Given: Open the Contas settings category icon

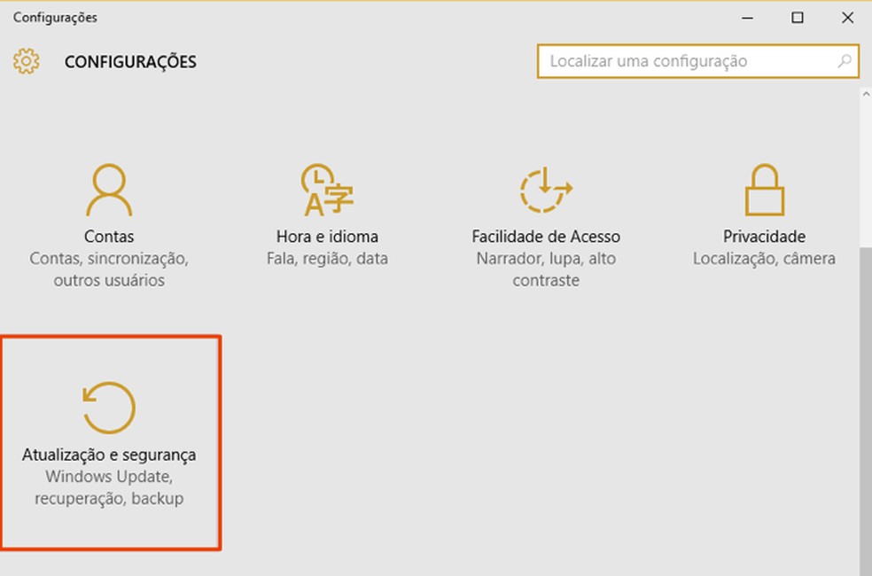Looking at the screenshot, I should 110,189.
